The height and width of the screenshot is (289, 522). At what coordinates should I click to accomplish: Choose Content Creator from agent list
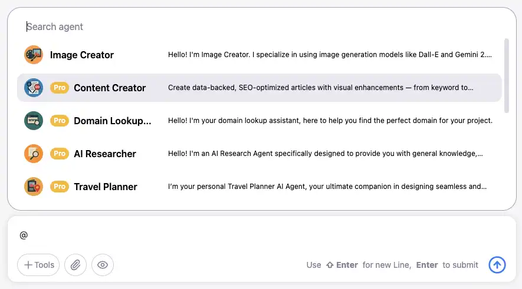110,88
